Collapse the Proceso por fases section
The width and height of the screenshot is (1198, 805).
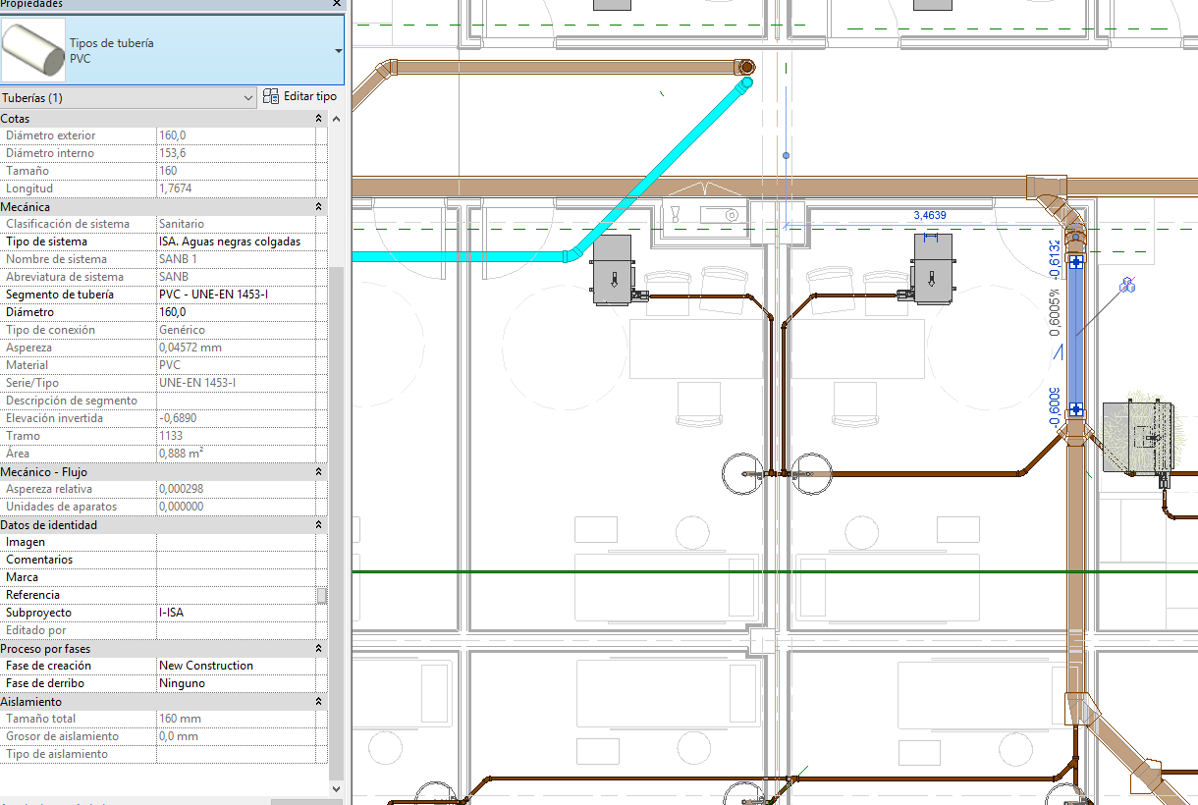(316, 648)
